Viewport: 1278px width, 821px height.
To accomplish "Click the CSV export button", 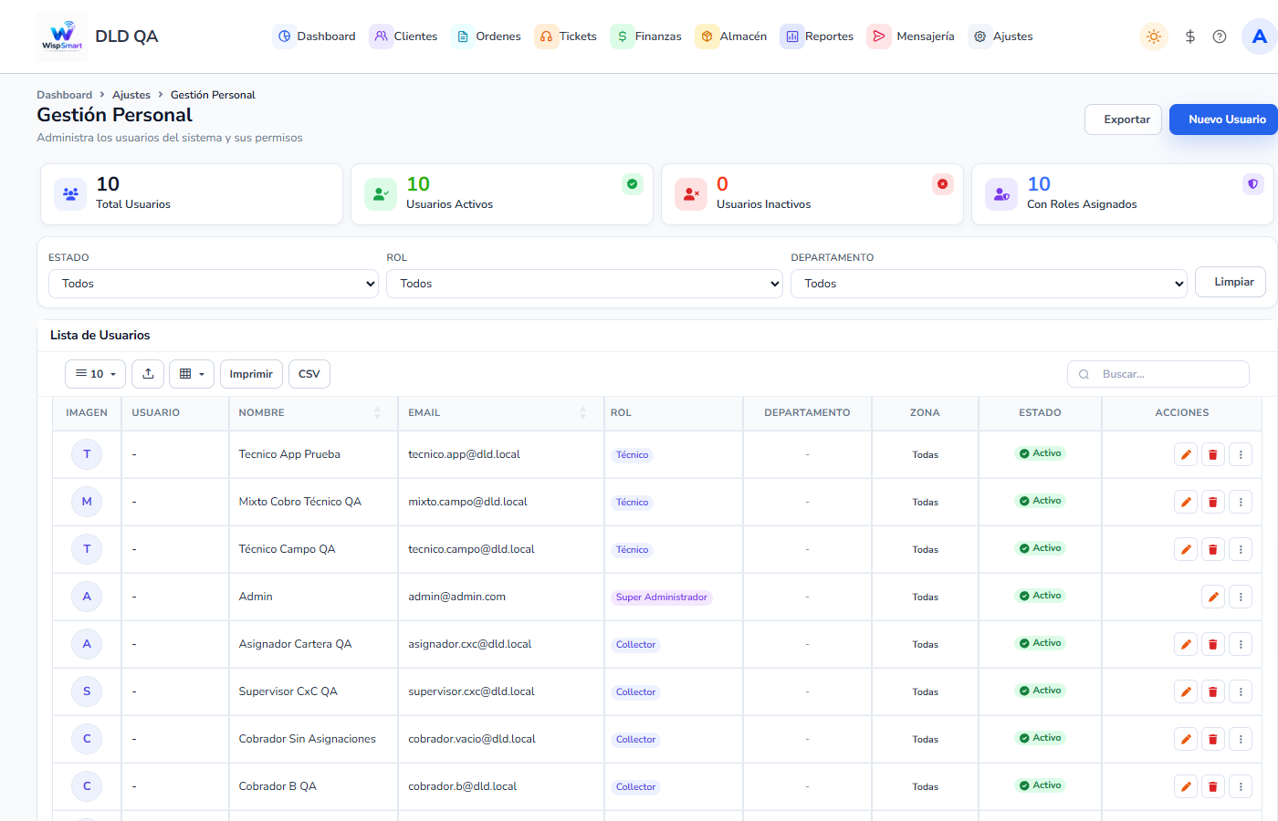I will coord(309,374).
